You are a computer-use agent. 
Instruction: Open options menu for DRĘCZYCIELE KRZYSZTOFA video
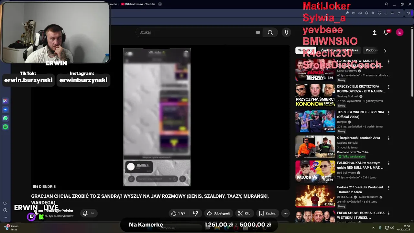(389, 87)
